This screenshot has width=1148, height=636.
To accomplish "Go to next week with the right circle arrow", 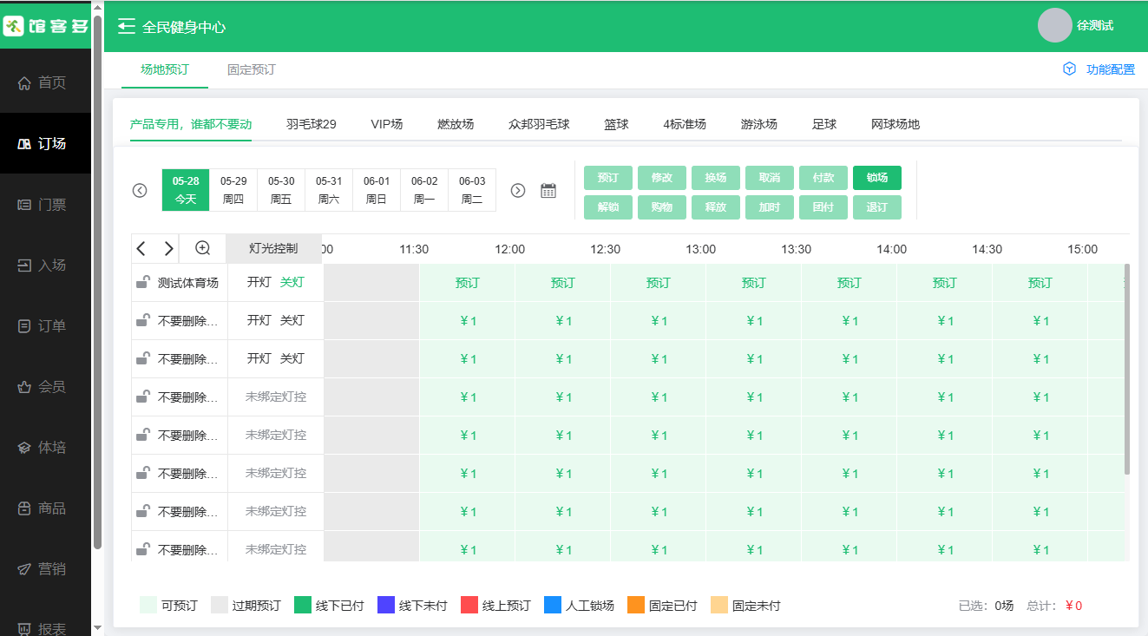I will coord(518,190).
